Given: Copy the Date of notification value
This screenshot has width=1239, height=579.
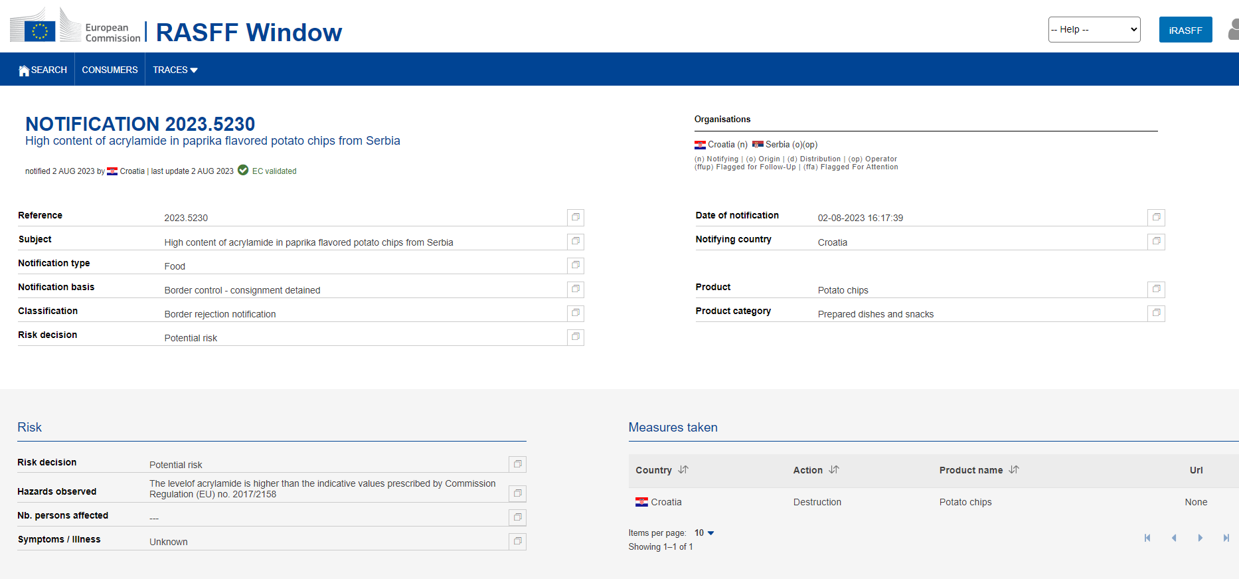Looking at the screenshot, I should tap(1156, 217).
